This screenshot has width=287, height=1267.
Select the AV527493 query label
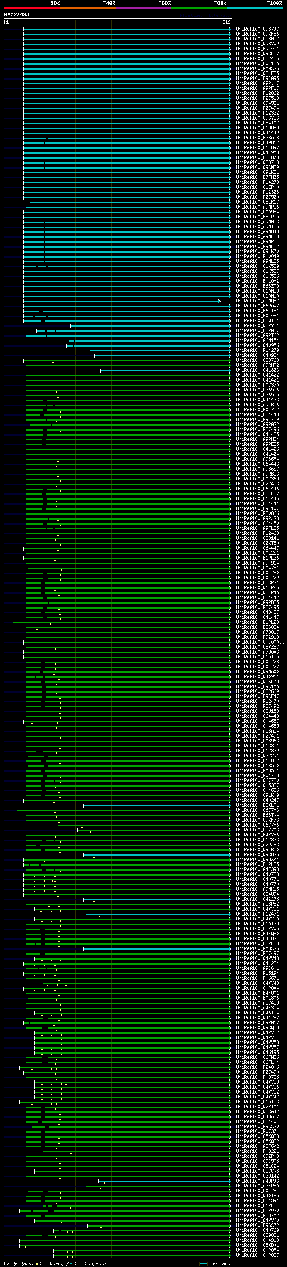(17, 14)
